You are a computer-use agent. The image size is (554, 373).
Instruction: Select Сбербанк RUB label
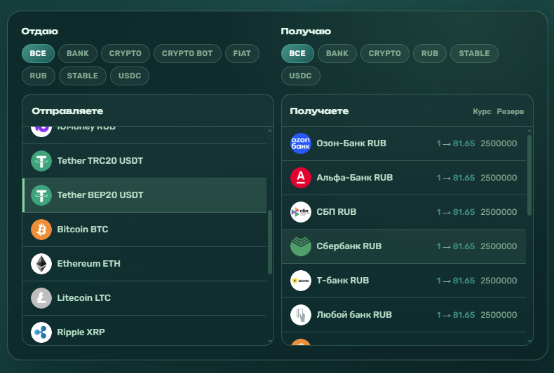point(349,246)
